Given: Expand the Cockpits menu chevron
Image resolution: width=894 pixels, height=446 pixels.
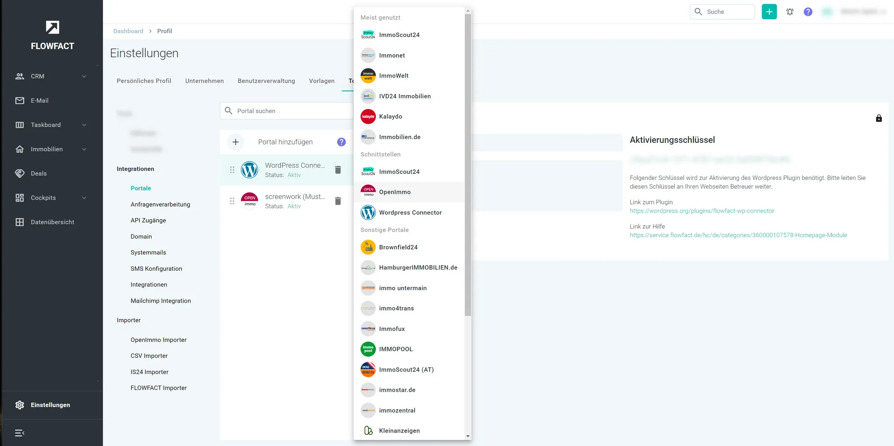Looking at the screenshot, I should [x=84, y=198].
